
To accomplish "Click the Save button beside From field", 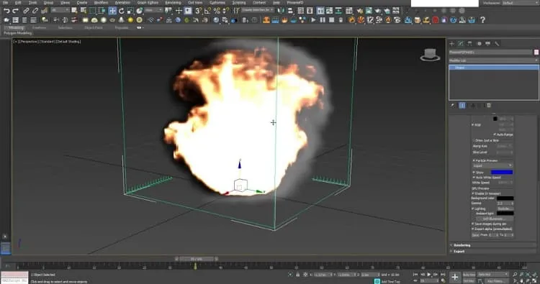I will pyautogui.click(x=475, y=235).
